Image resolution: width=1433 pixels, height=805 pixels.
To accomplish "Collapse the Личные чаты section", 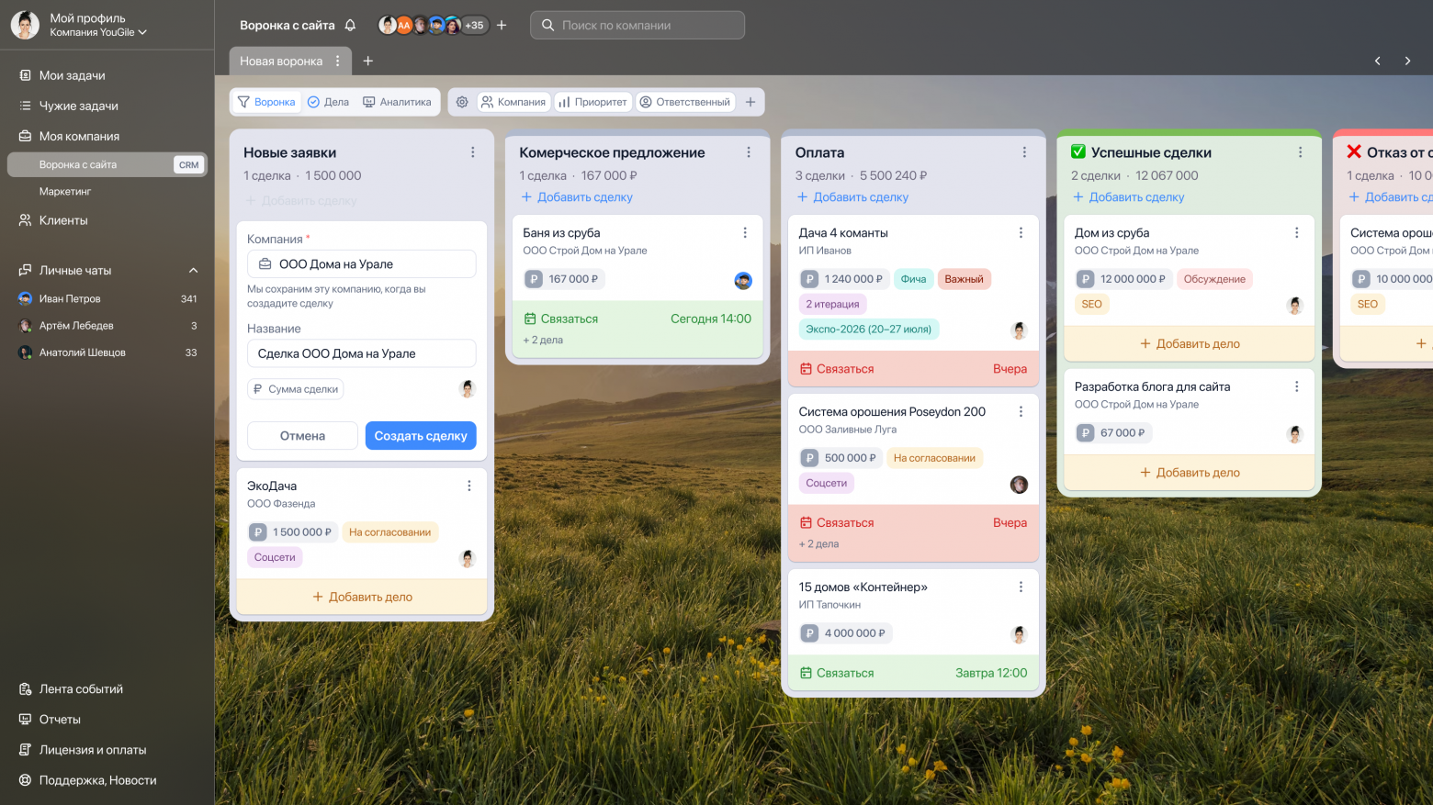I will click(x=193, y=271).
